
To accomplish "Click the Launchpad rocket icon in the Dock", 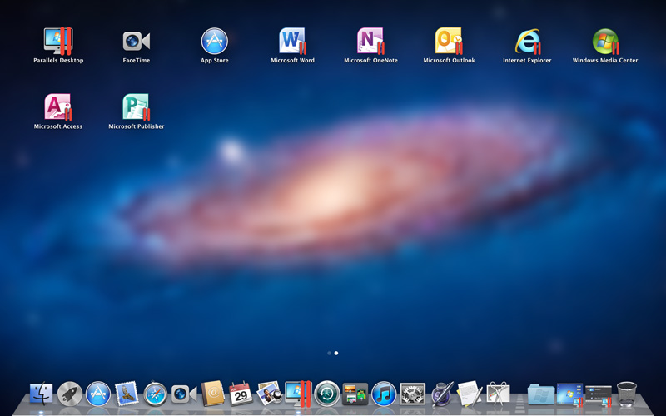I will 70,394.
